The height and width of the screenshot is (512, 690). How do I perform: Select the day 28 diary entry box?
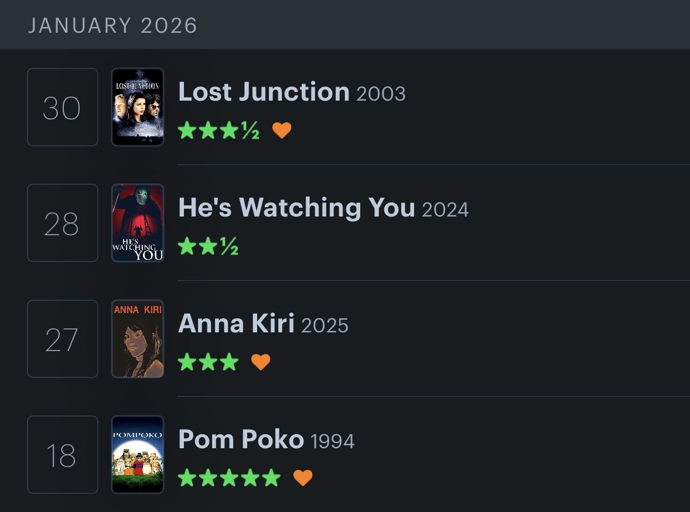click(62, 223)
